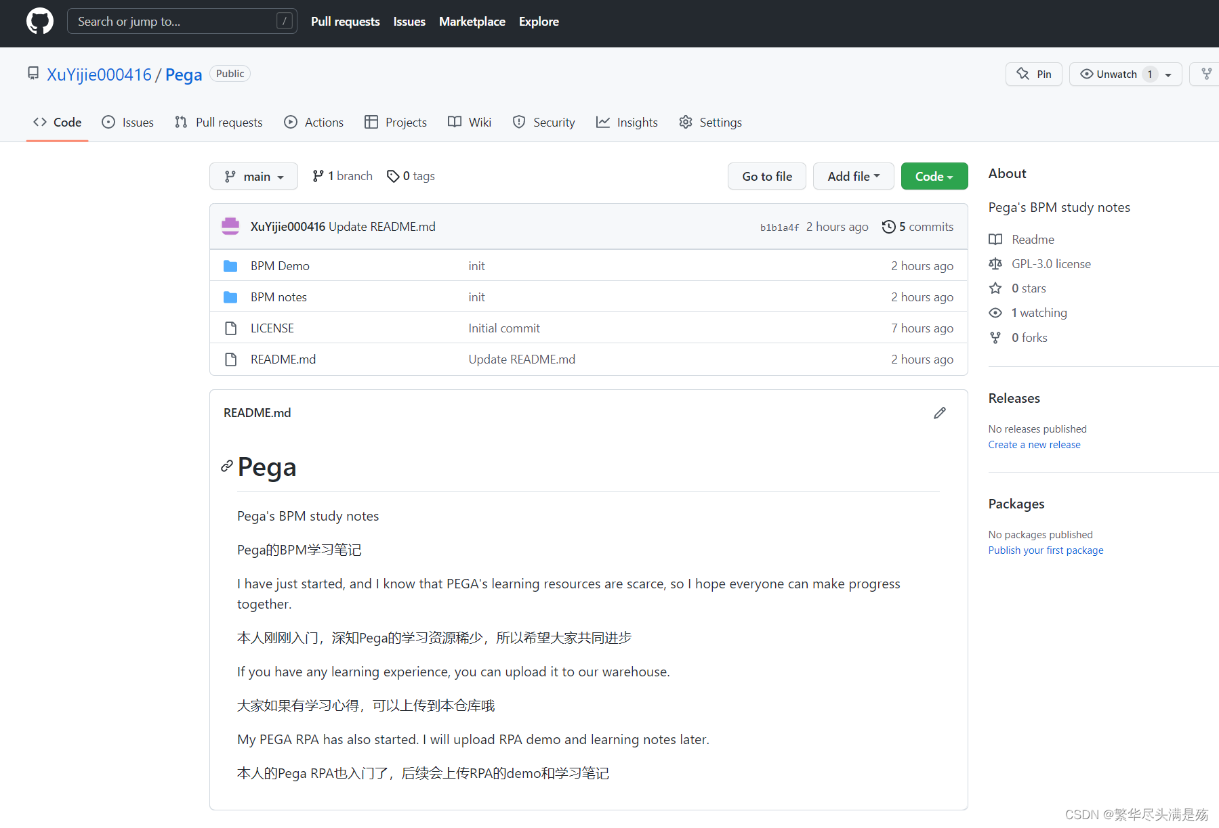
Task: Switch to the repository Pull requests tab
Action: pyautogui.click(x=219, y=123)
